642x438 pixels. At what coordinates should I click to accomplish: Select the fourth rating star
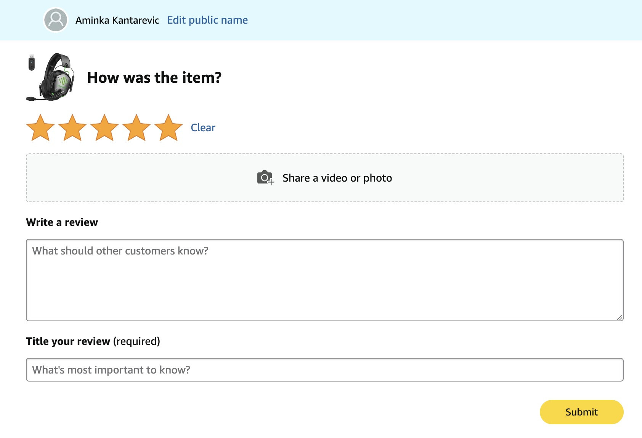click(x=136, y=128)
